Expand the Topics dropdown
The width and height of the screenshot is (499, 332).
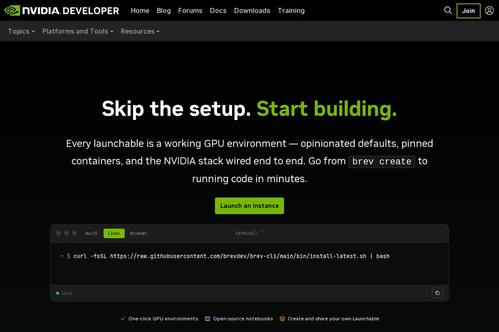tap(21, 31)
